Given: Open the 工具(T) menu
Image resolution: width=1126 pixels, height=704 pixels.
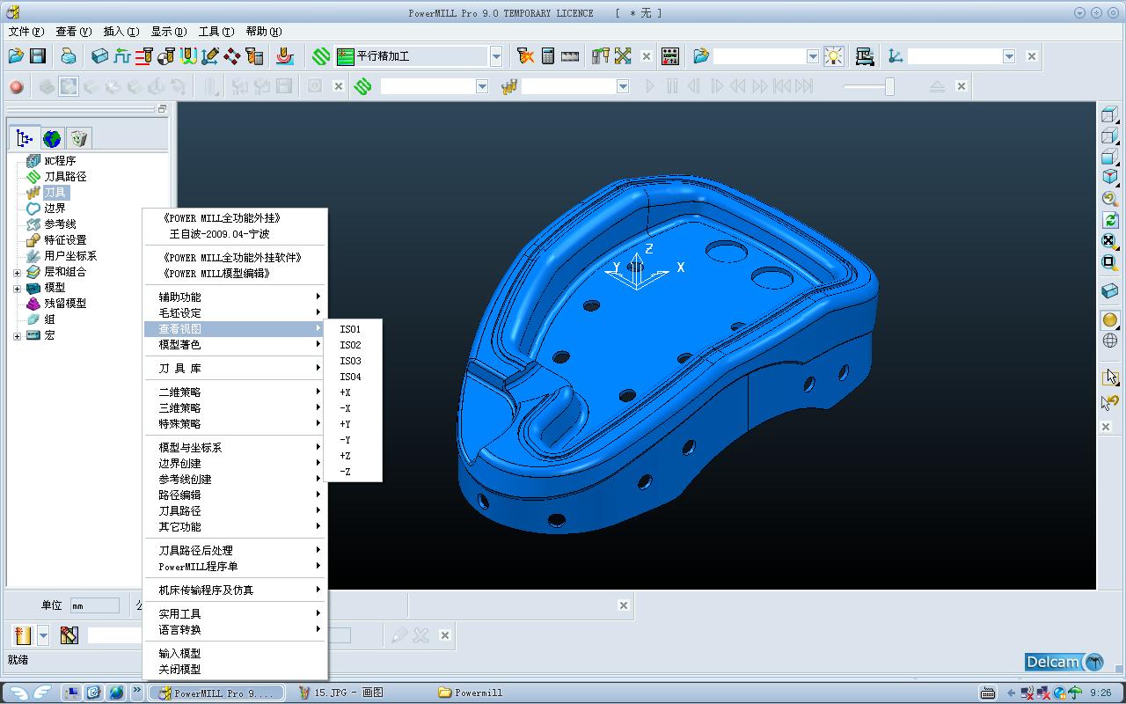Looking at the screenshot, I should (x=216, y=32).
